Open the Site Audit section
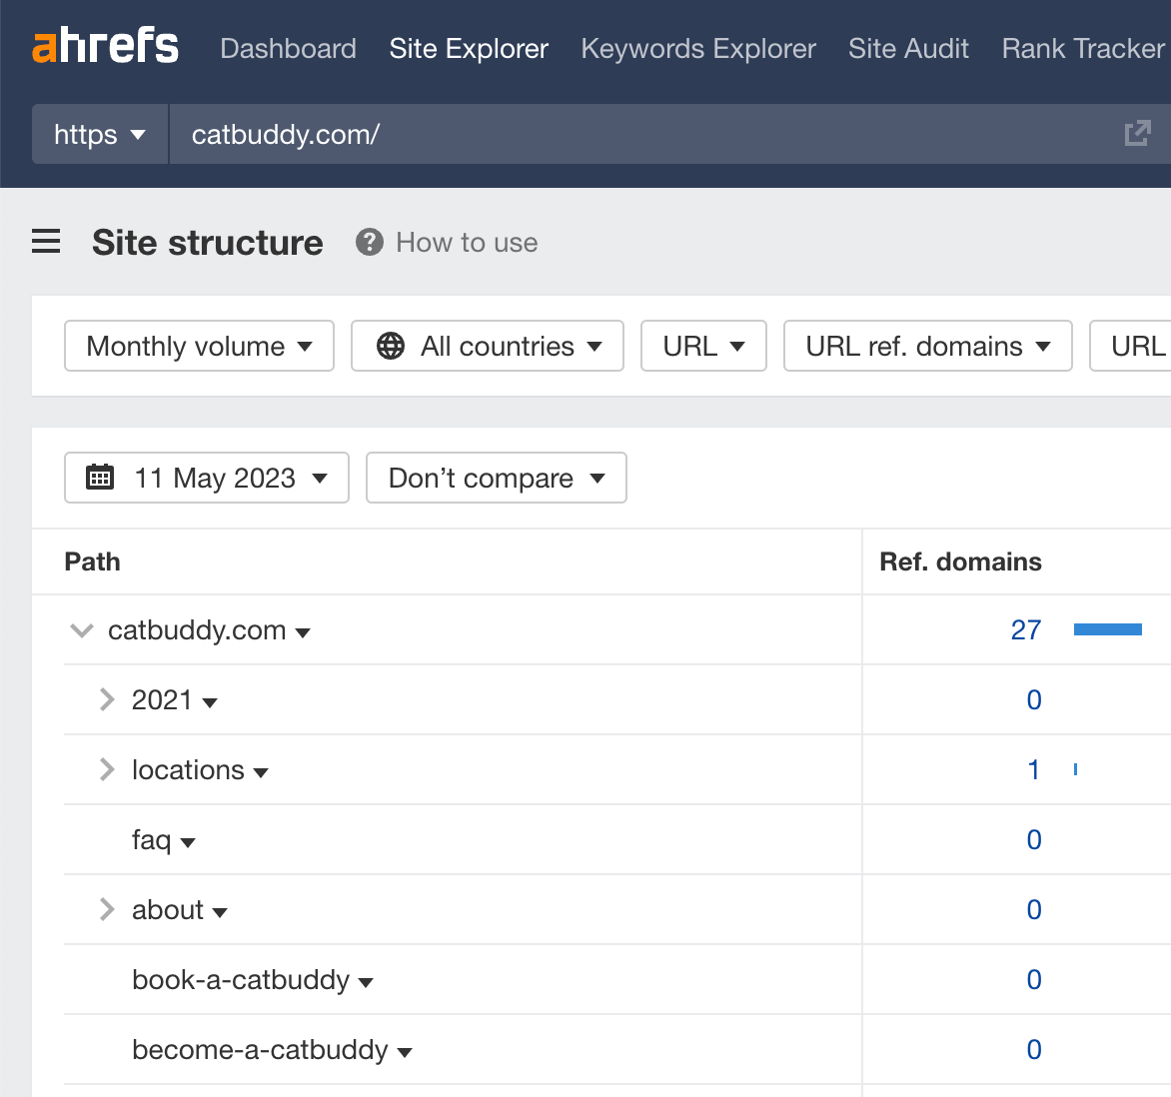Image resolution: width=1171 pixels, height=1097 pixels. 907,48
